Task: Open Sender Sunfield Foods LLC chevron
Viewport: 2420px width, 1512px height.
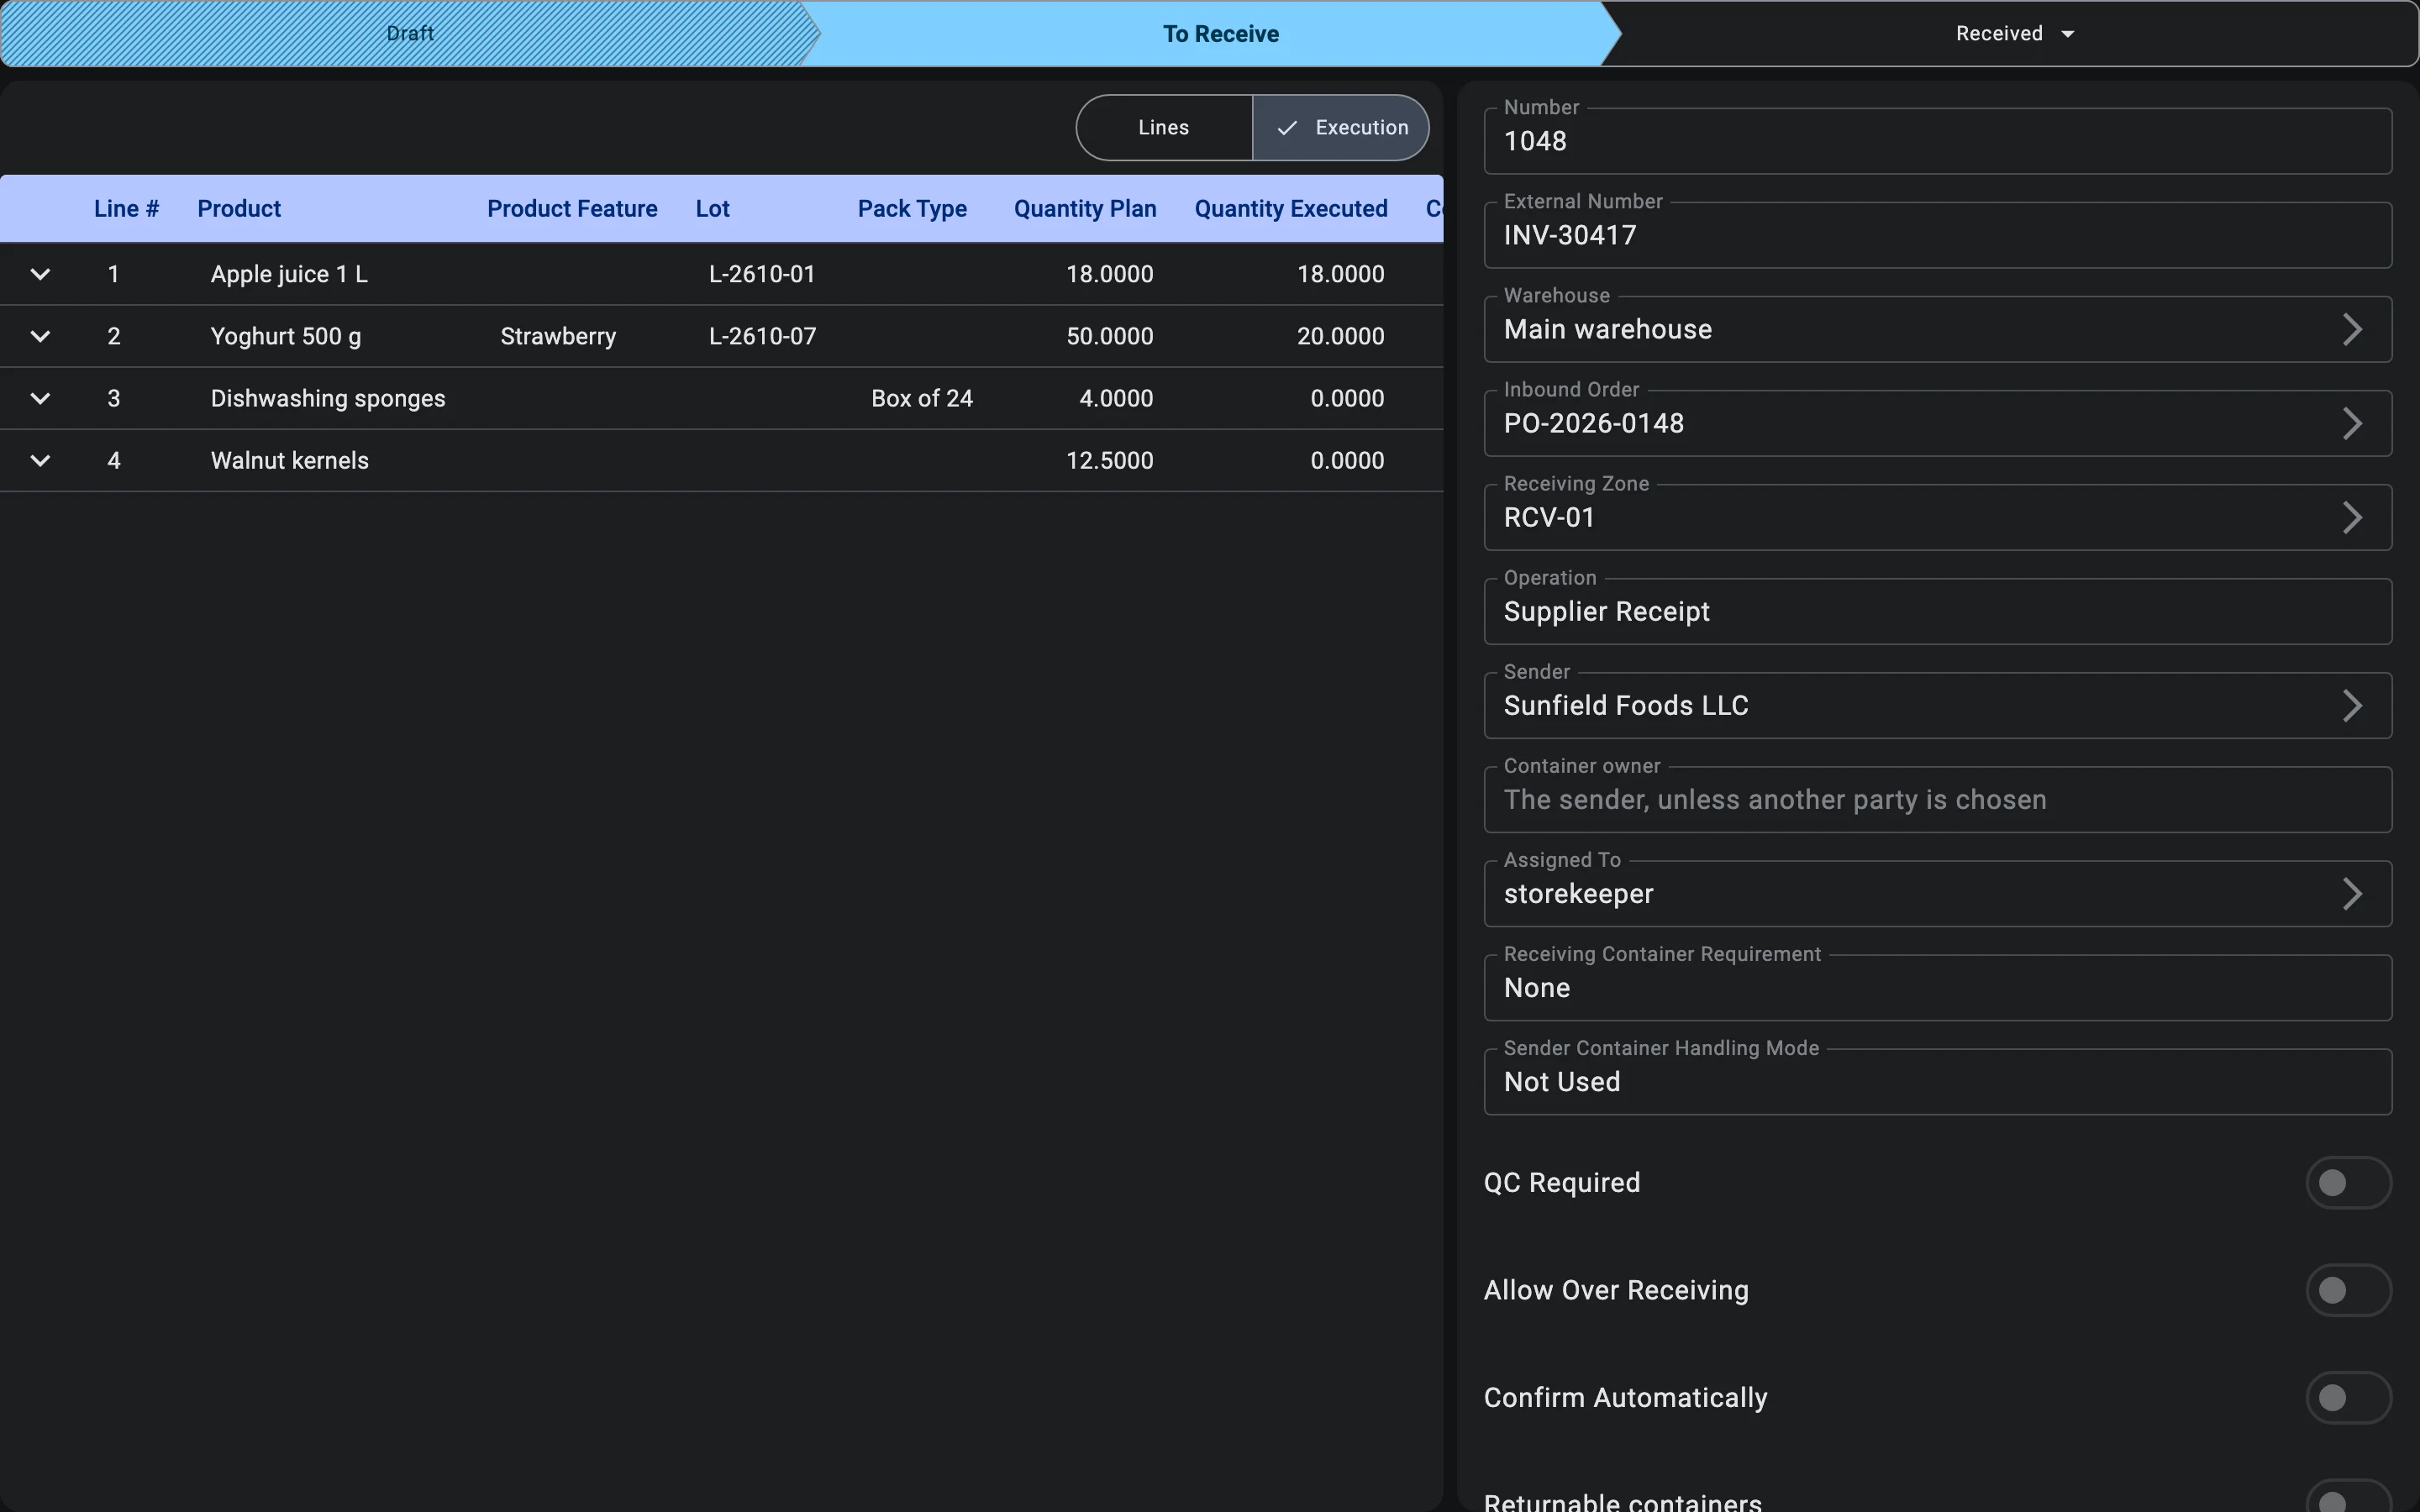Action: coord(2352,705)
